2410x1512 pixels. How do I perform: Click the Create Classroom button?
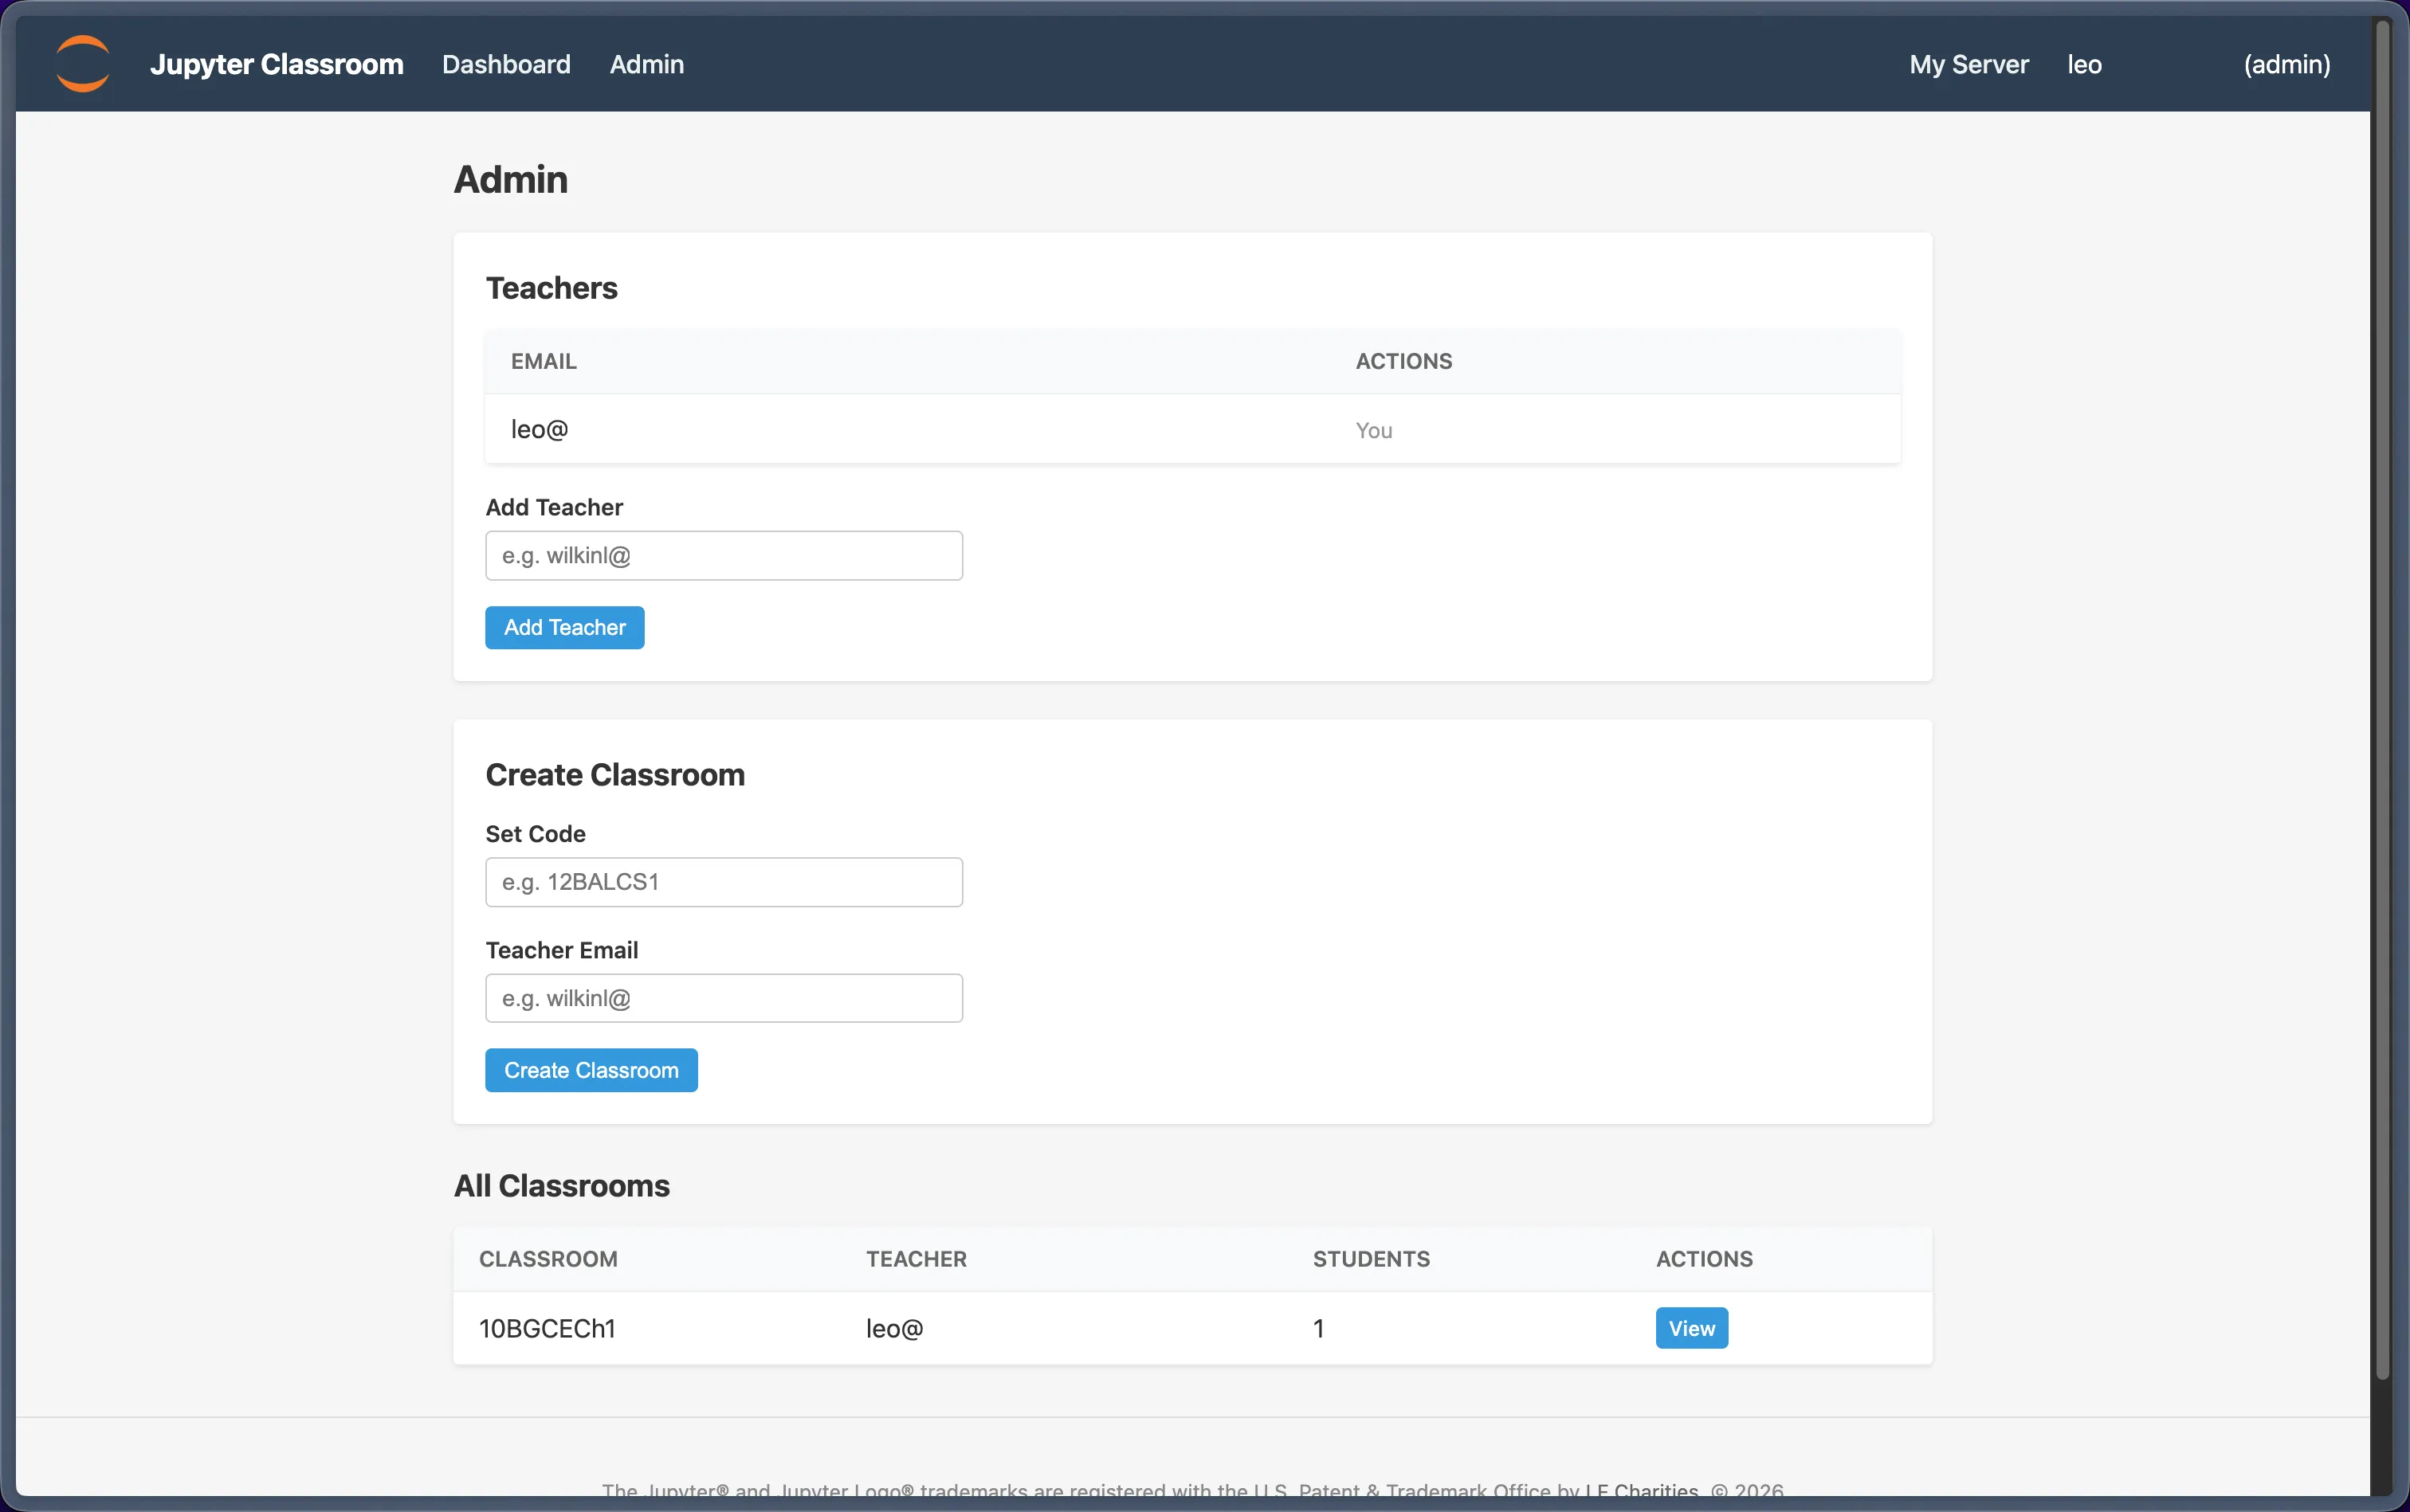point(591,1070)
